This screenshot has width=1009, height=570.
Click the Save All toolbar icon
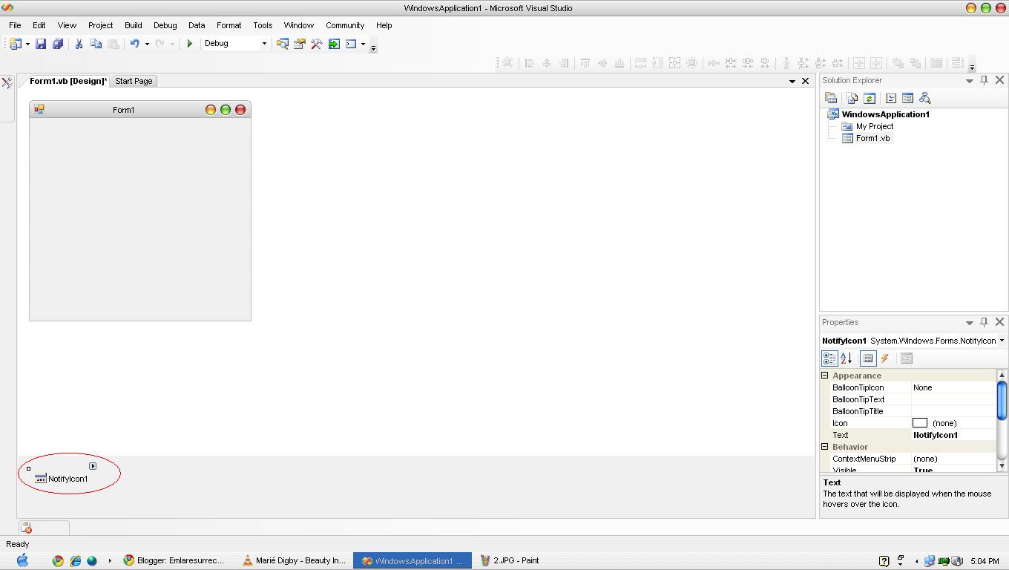pos(57,44)
